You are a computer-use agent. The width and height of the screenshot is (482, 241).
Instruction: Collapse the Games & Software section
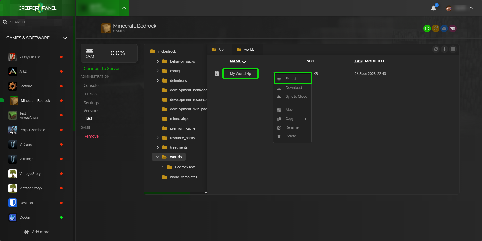point(65,38)
